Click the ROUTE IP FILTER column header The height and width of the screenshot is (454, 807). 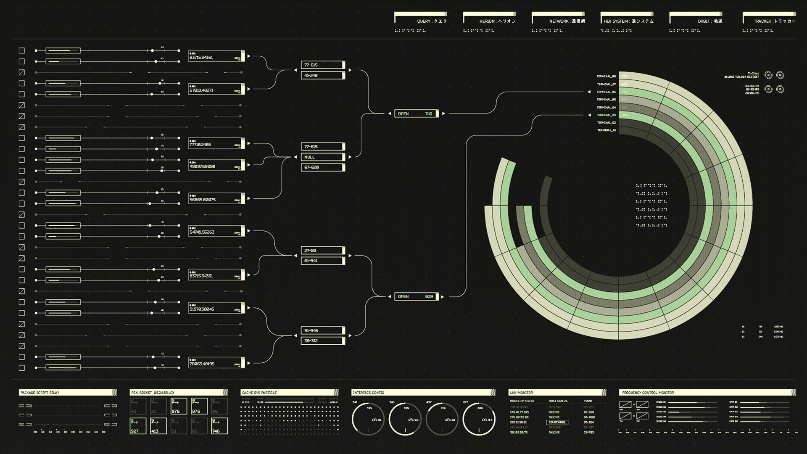(x=522, y=401)
